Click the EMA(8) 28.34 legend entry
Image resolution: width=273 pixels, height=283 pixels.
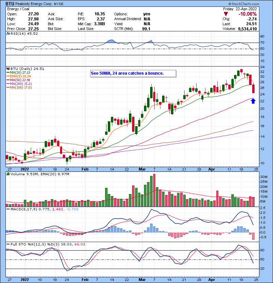click(x=19, y=76)
